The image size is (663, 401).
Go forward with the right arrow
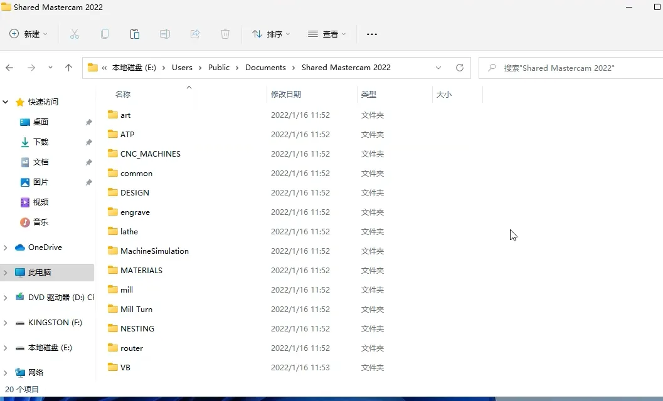coord(31,68)
